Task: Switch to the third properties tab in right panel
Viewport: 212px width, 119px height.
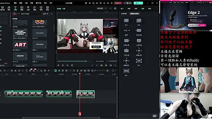Action: click(x=136, y=9)
